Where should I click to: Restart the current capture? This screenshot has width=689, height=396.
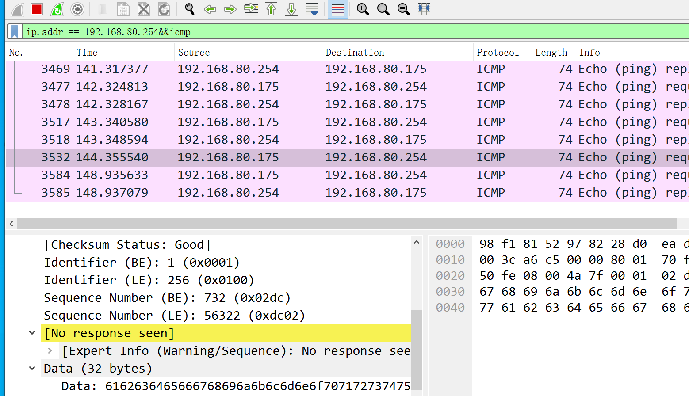click(x=57, y=9)
